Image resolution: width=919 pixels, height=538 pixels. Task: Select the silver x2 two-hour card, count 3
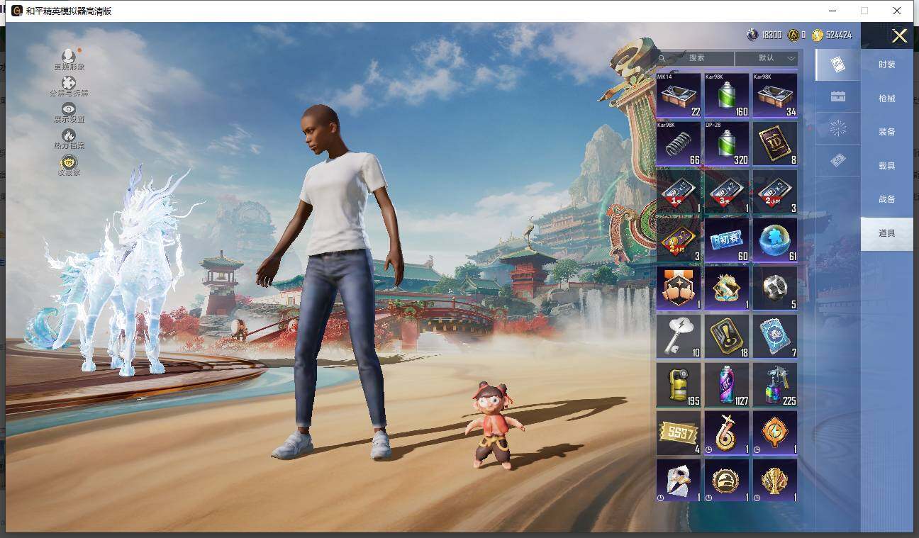(x=775, y=191)
